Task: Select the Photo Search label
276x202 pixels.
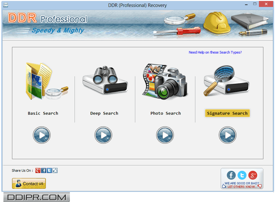Action: pyautogui.click(x=166, y=113)
